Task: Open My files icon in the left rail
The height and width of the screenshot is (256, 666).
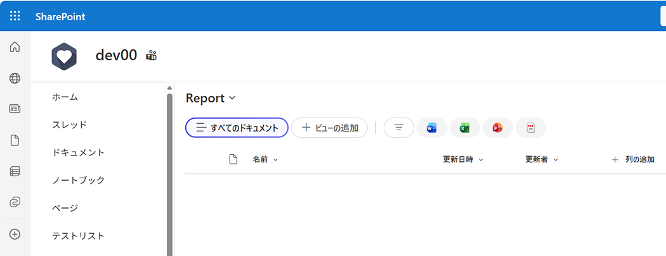Action: (x=15, y=140)
